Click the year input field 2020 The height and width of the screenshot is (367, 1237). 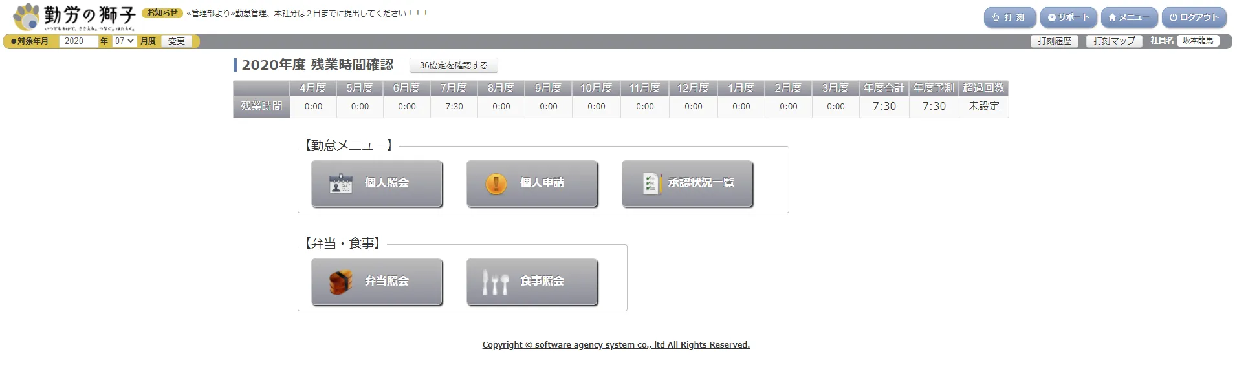point(78,41)
